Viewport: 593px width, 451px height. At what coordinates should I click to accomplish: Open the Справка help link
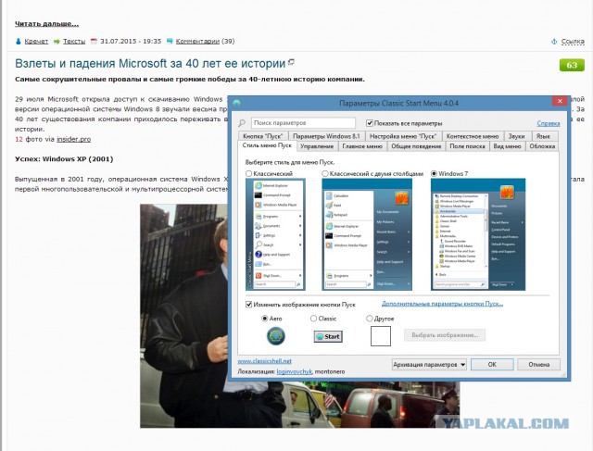[x=549, y=123]
